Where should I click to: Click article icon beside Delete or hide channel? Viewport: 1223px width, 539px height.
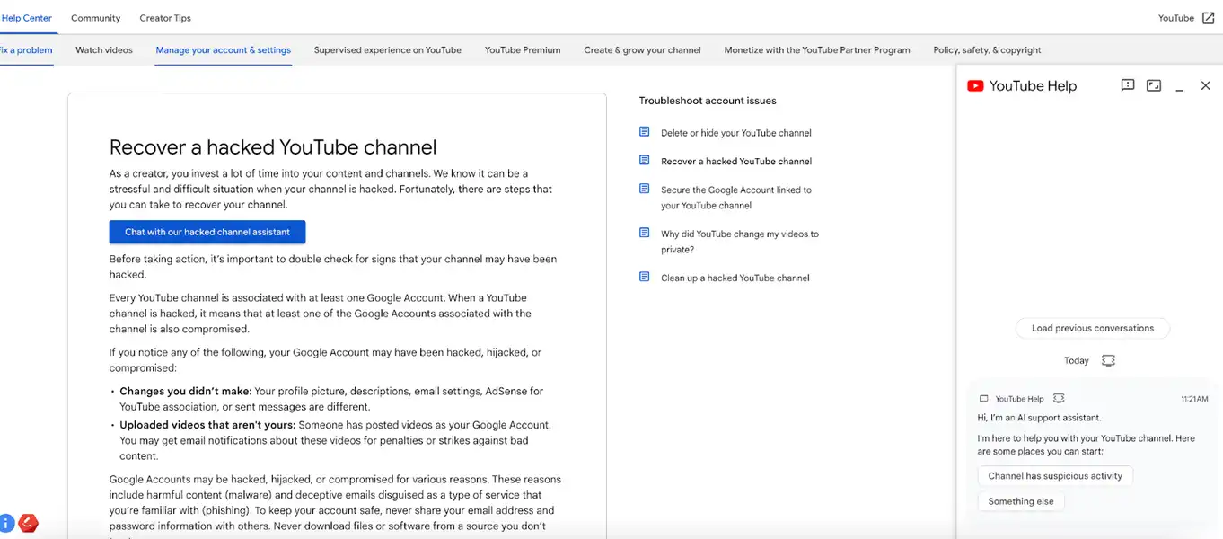(644, 131)
